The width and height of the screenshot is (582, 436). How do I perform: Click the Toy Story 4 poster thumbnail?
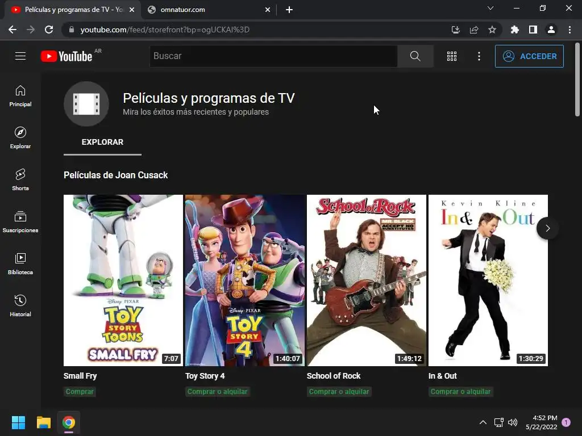[x=245, y=280]
